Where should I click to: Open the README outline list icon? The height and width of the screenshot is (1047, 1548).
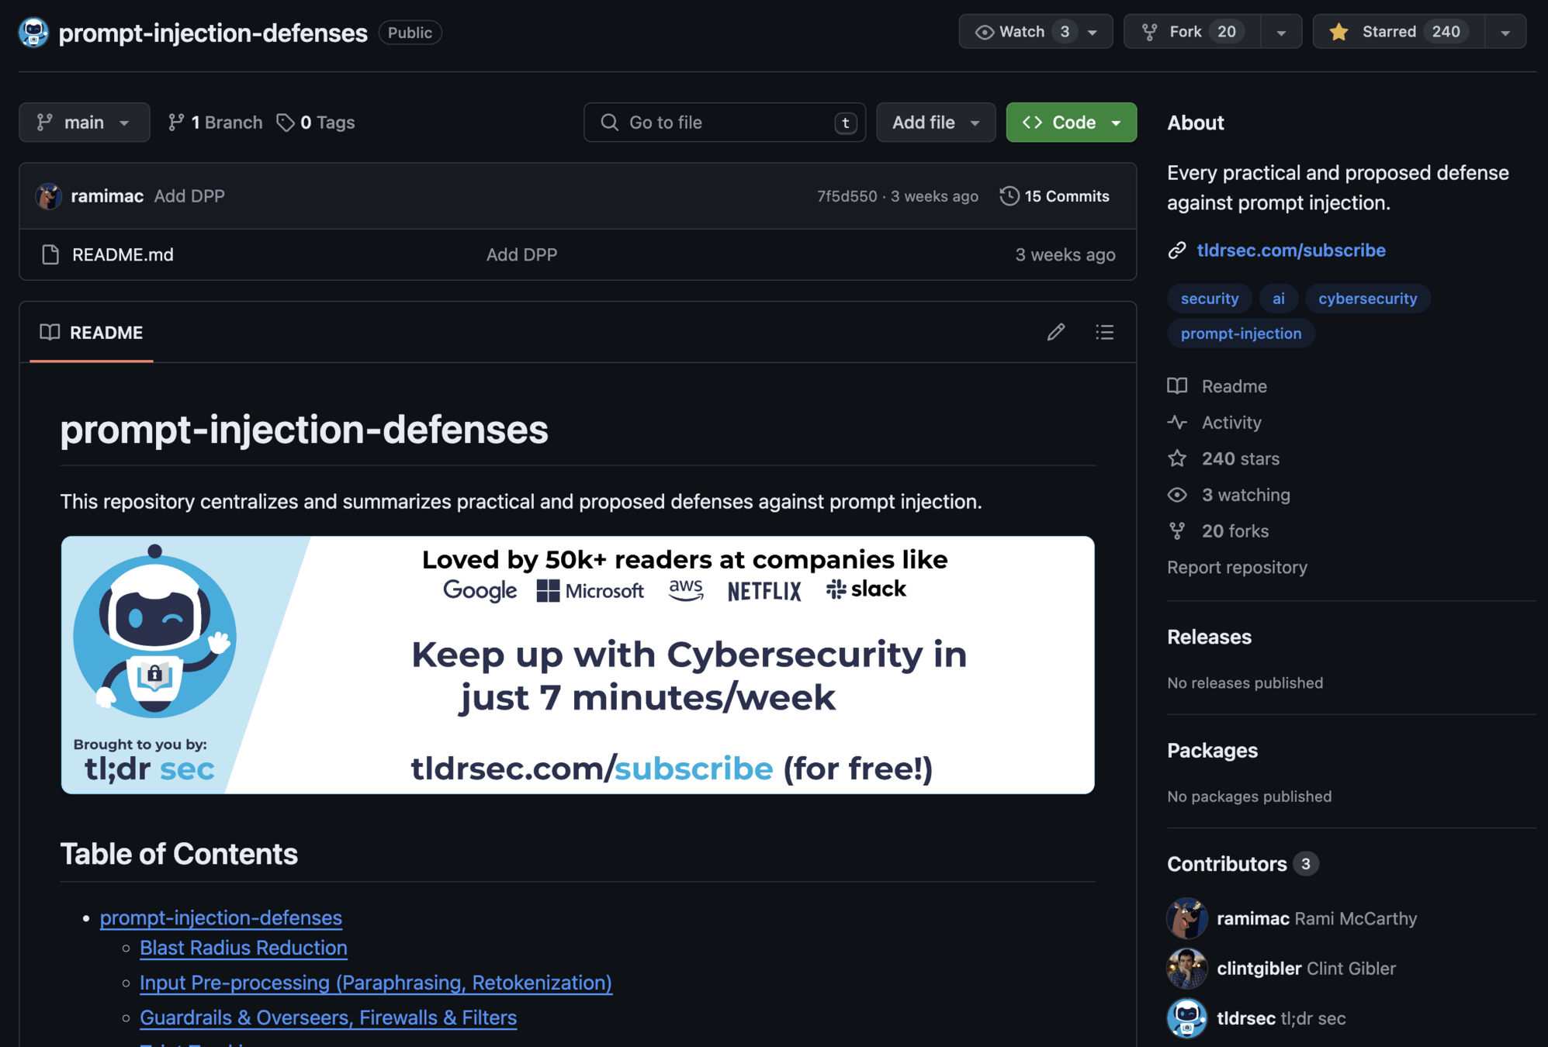(x=1104, y=332)
